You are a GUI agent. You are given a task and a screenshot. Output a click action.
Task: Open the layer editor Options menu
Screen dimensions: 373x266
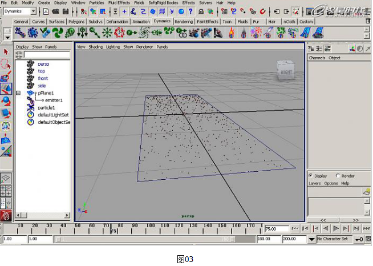coord(331,183)
